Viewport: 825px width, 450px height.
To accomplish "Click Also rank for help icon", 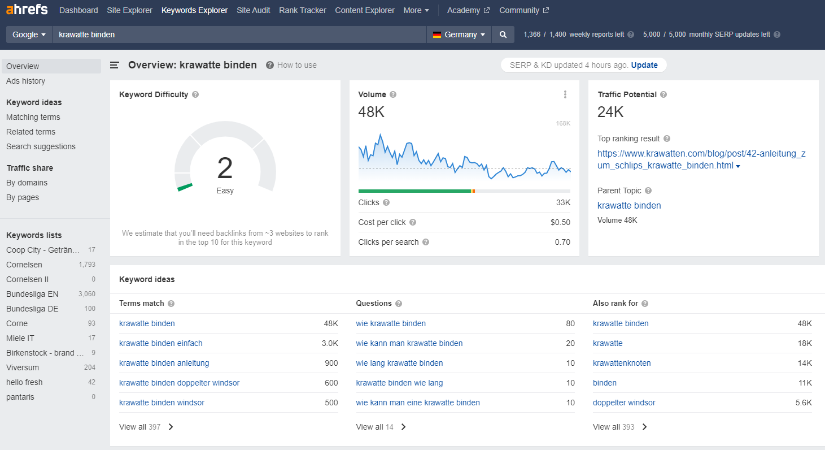I will click(x=645, y=304).
